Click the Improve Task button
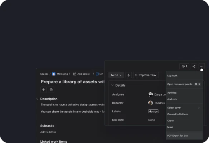 click(x=146, y=75)
